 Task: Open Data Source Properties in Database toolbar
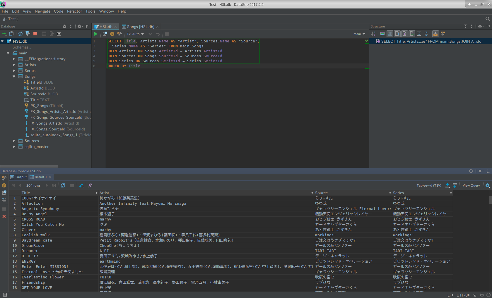[28, 34]
